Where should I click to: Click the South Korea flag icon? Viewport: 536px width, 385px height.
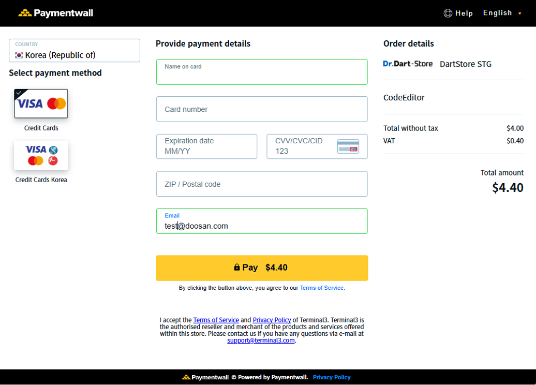(19, 55)
